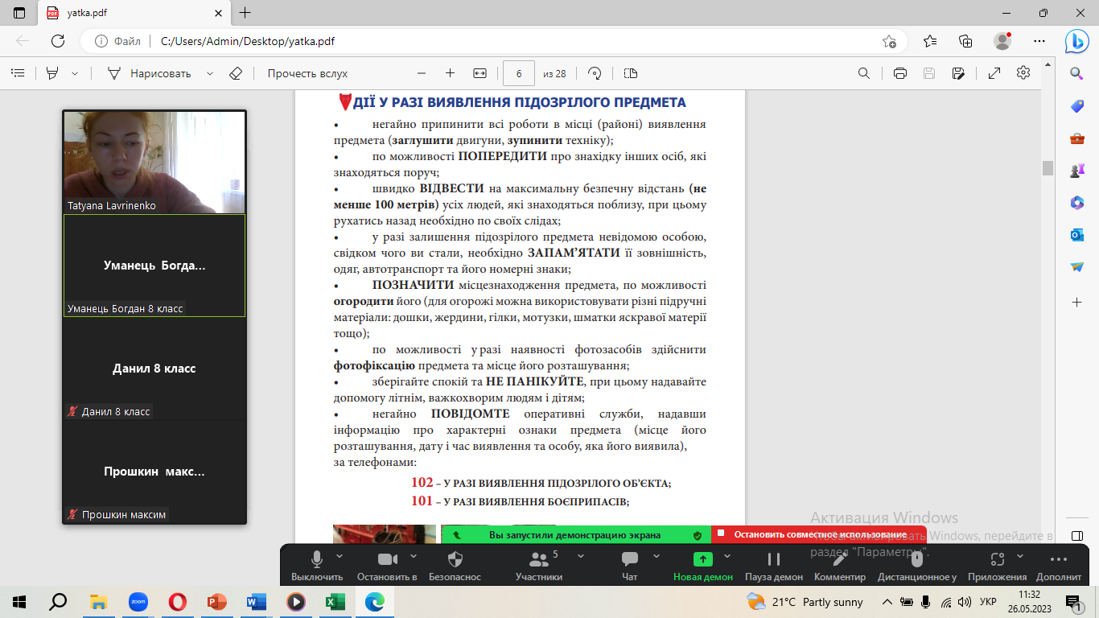The image size is (1099, 618).
Task: Start Прочесть вслух read aloud
Action: coord(307,73)
